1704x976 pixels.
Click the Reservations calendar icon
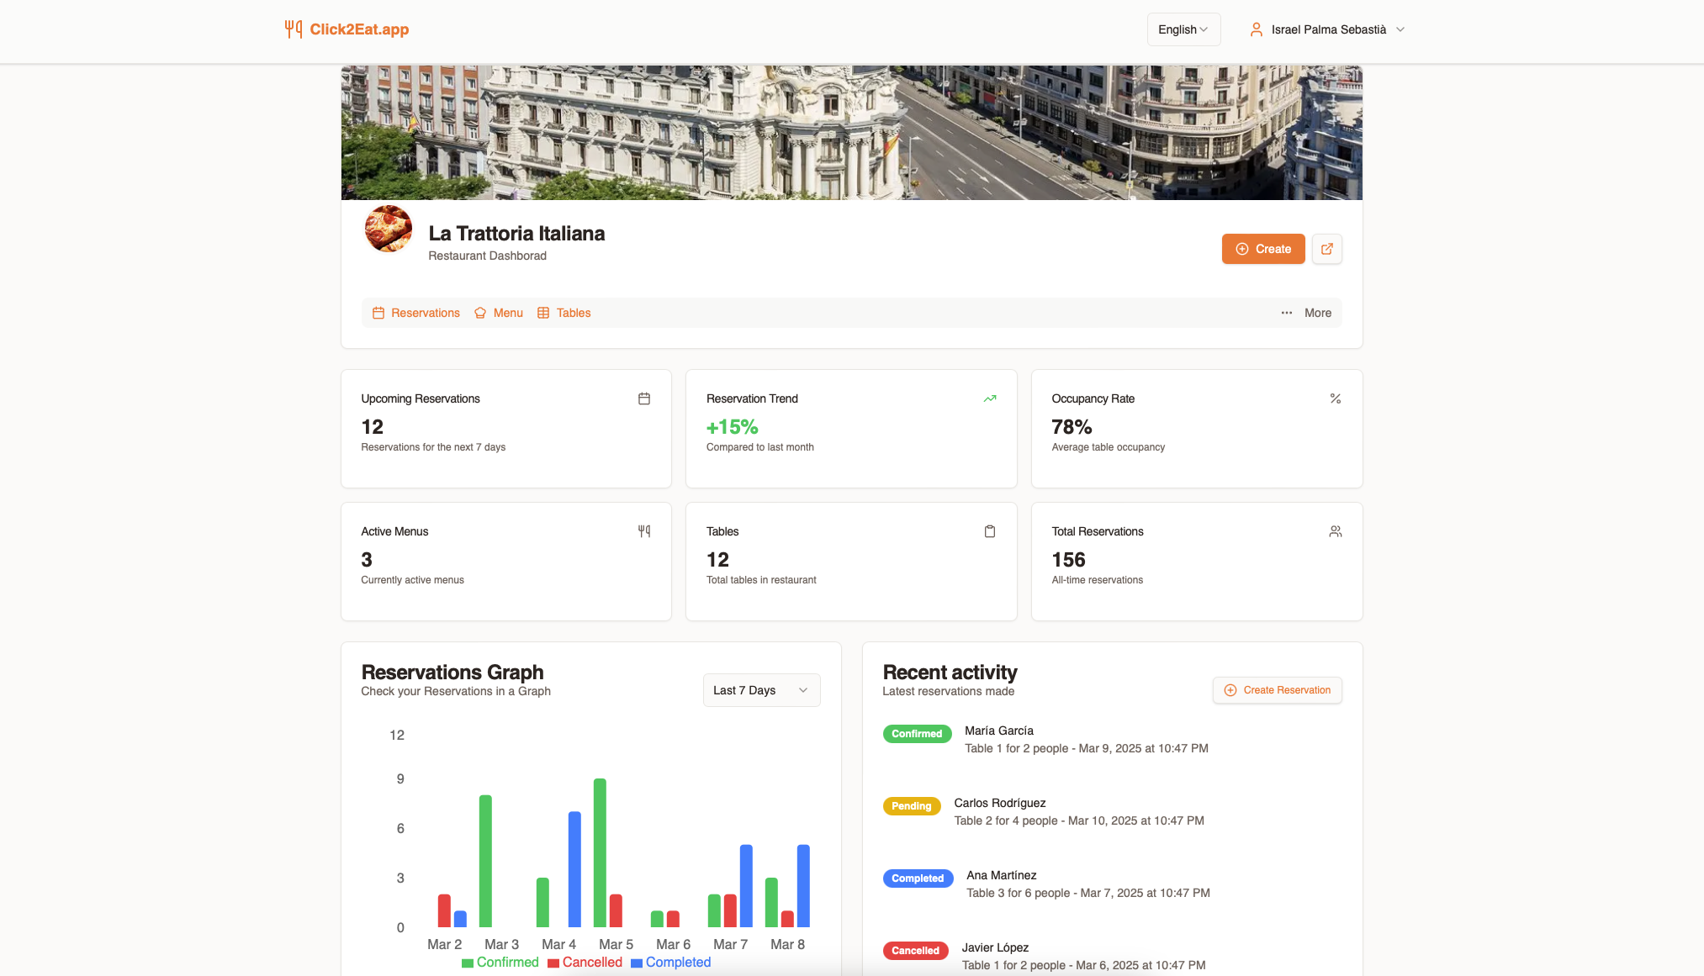pos(378,313)
